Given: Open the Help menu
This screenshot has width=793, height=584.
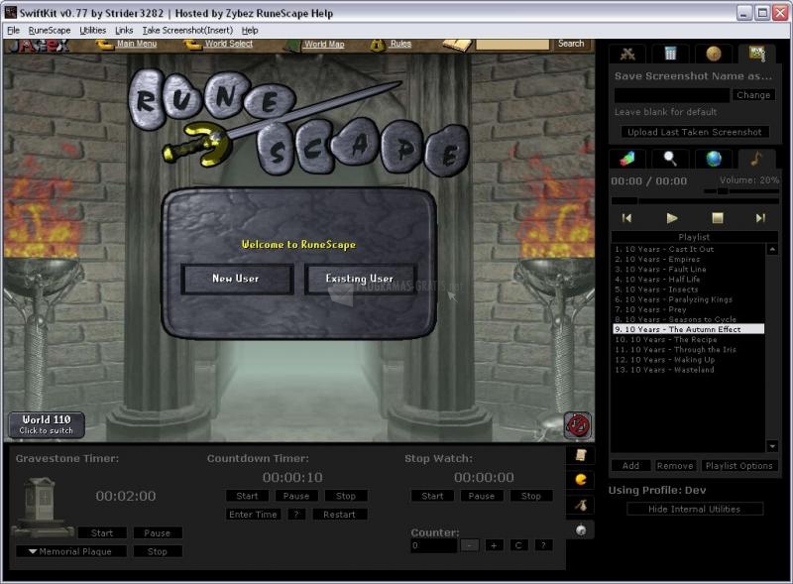Looking at the screenshot, I should pos(250,31).
